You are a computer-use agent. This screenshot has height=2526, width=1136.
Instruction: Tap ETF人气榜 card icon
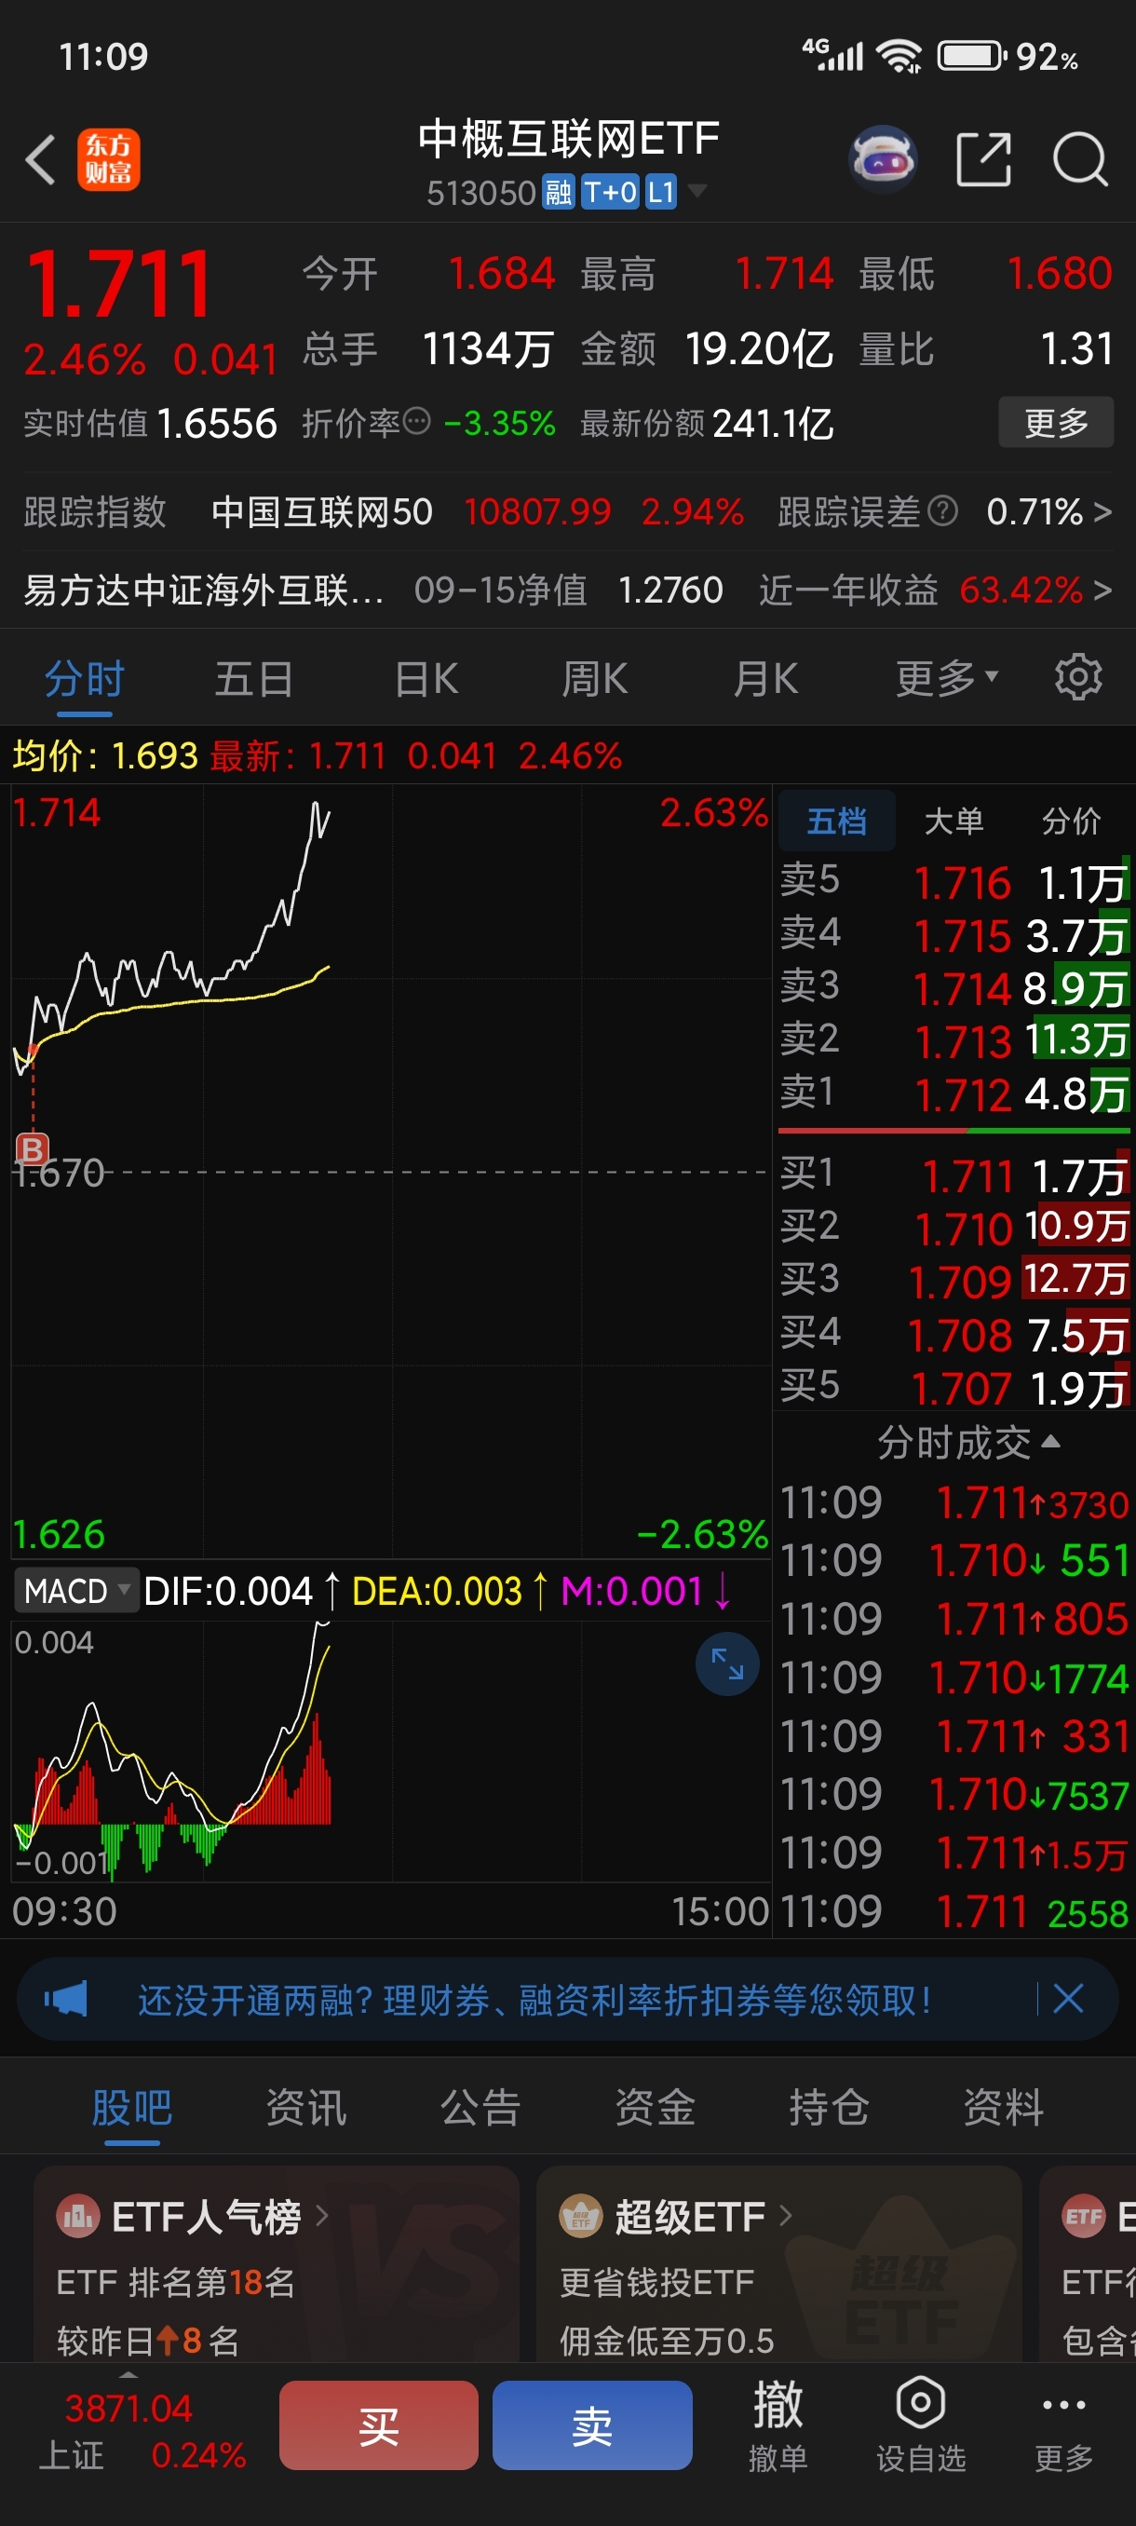click(x=78, y=2216)
